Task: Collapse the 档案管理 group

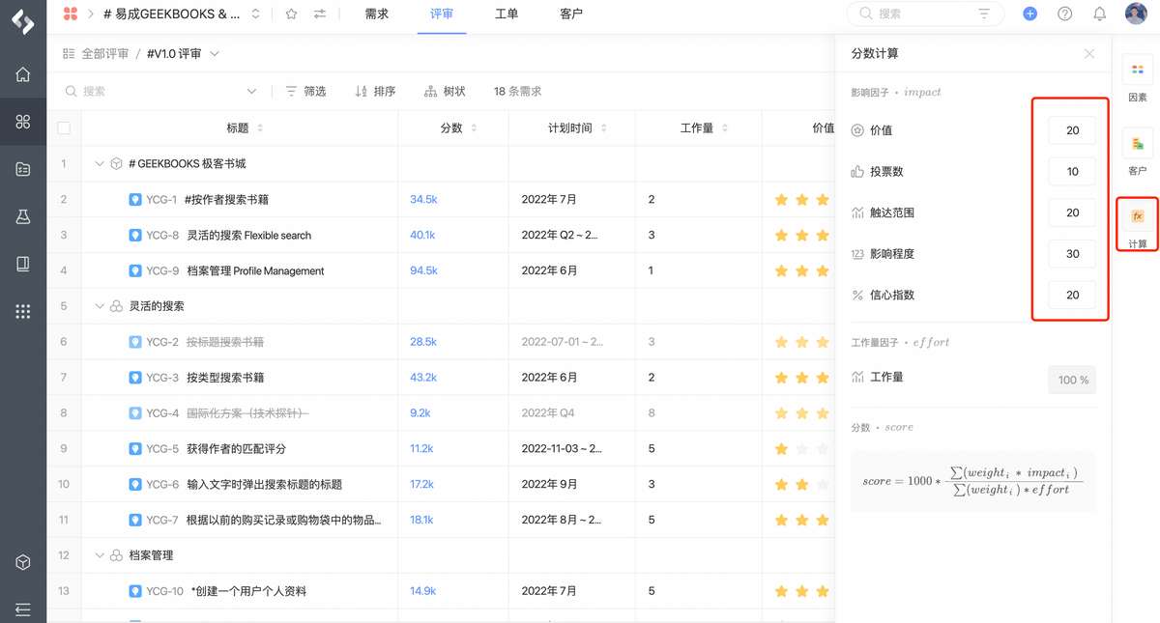Action: (99, 555)
